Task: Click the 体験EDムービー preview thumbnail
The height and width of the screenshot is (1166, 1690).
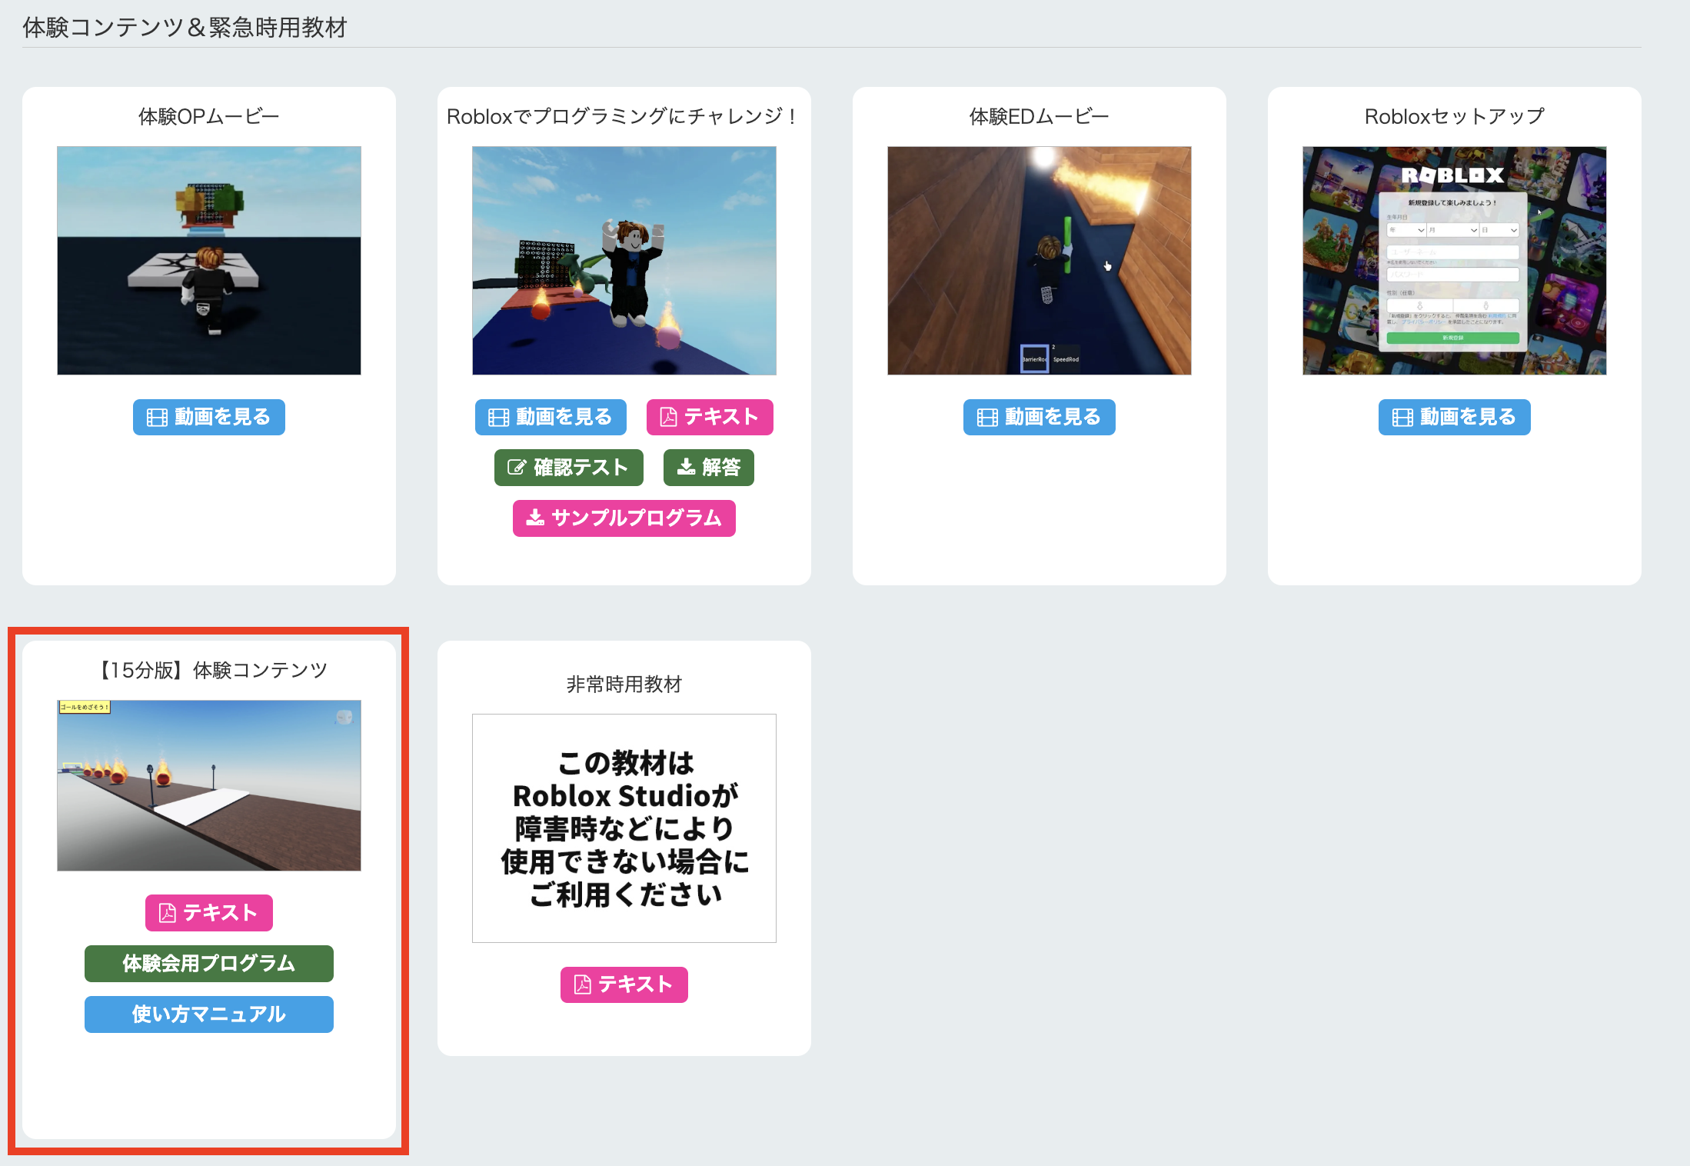Action: point(1039,261)
